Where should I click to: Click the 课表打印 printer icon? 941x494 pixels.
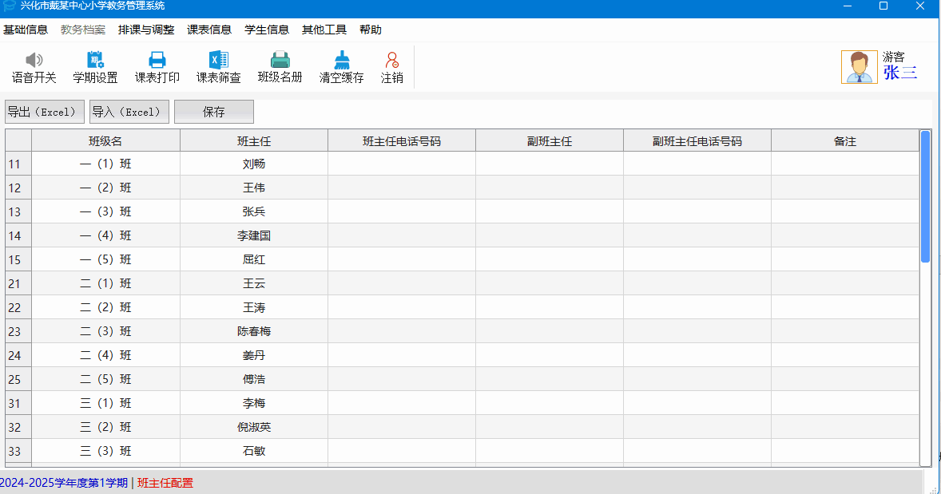pyautogui.click(x=157, y=61)
